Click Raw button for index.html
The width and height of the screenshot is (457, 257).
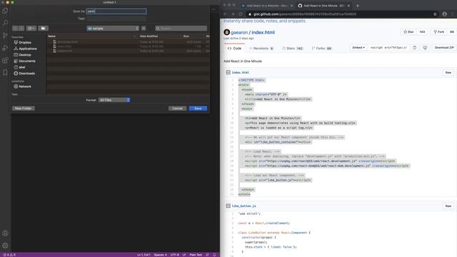click(448, 72)
